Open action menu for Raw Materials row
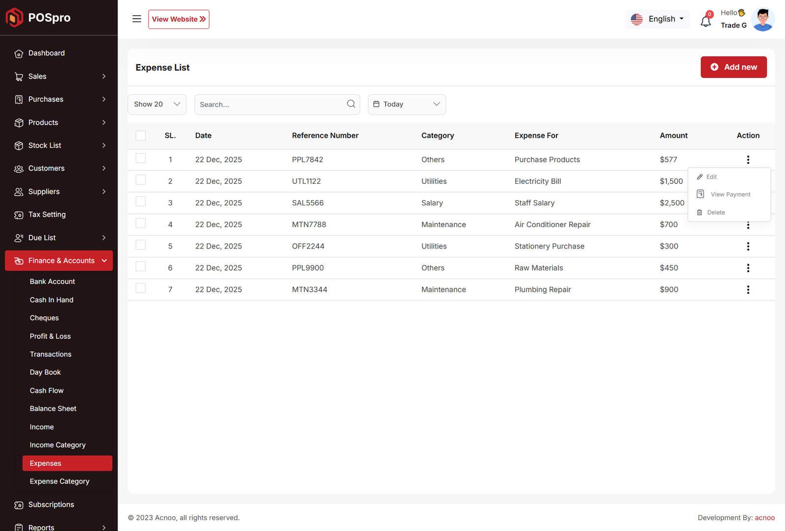Image resolution: width=785 pixels, height=531 pixels. point(748,268)
